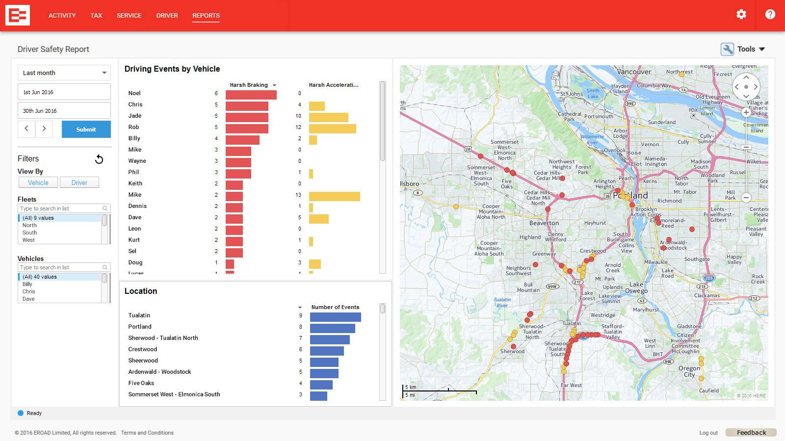Select North fleet in Fleets list

[x=29, y=225]
